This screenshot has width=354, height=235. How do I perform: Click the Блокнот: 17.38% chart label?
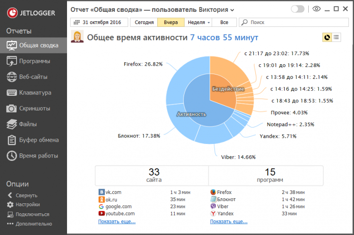[x=139, y=136]
